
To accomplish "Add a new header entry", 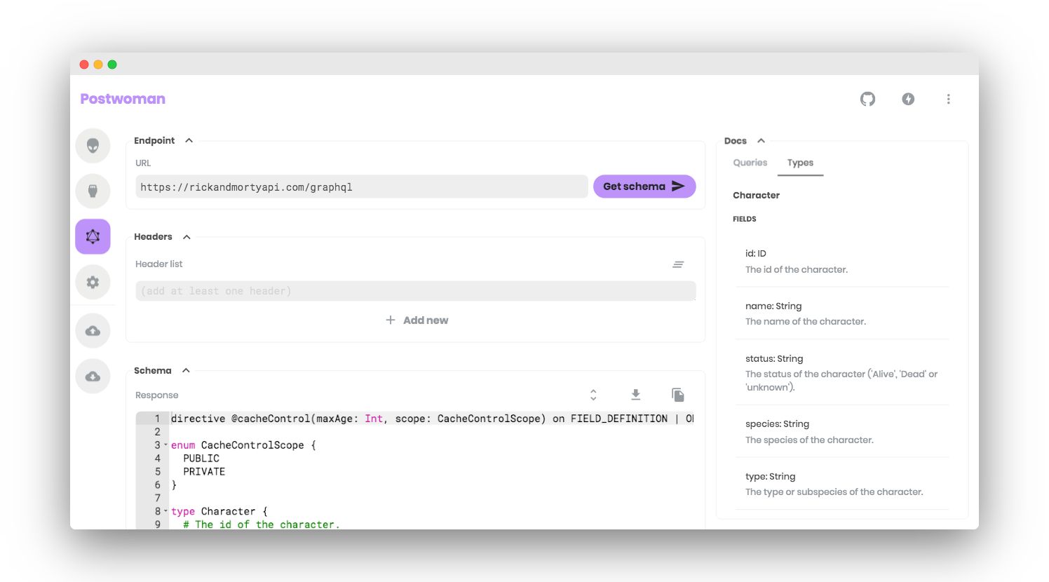I will point(417,320).
